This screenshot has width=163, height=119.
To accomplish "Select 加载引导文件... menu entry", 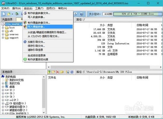I will click(x=48, y=42).
